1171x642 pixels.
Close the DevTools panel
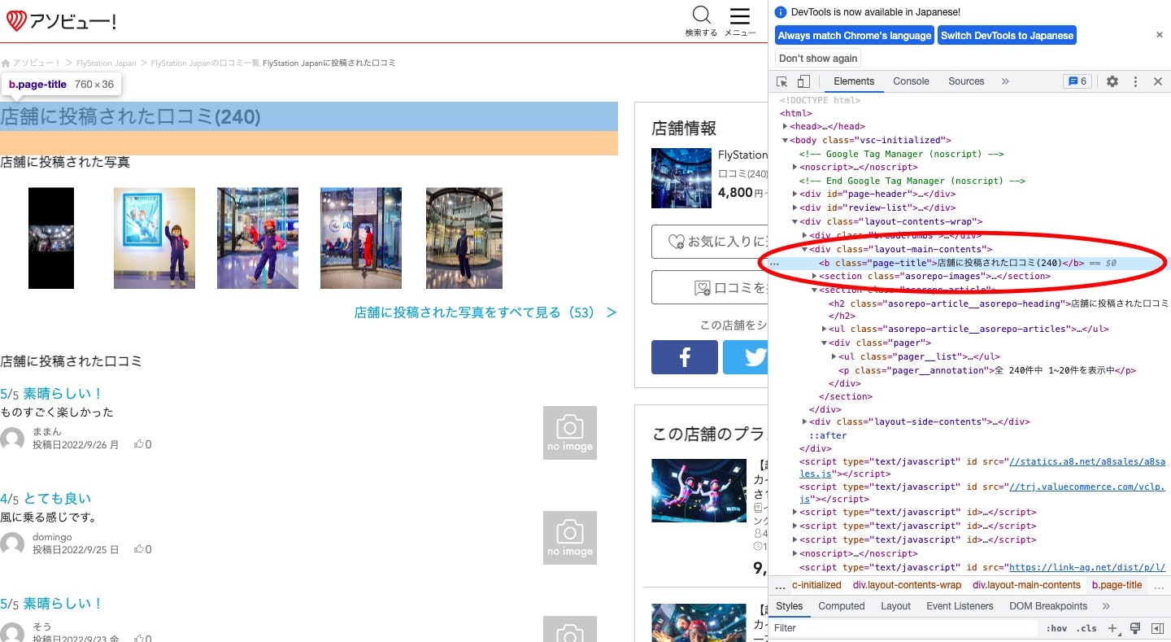click(1158, 81)
